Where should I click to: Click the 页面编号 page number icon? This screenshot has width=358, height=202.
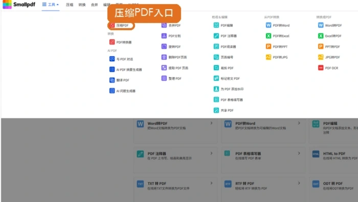[x=216, y=57]
